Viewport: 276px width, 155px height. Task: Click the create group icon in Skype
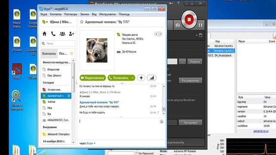(62, 34)
